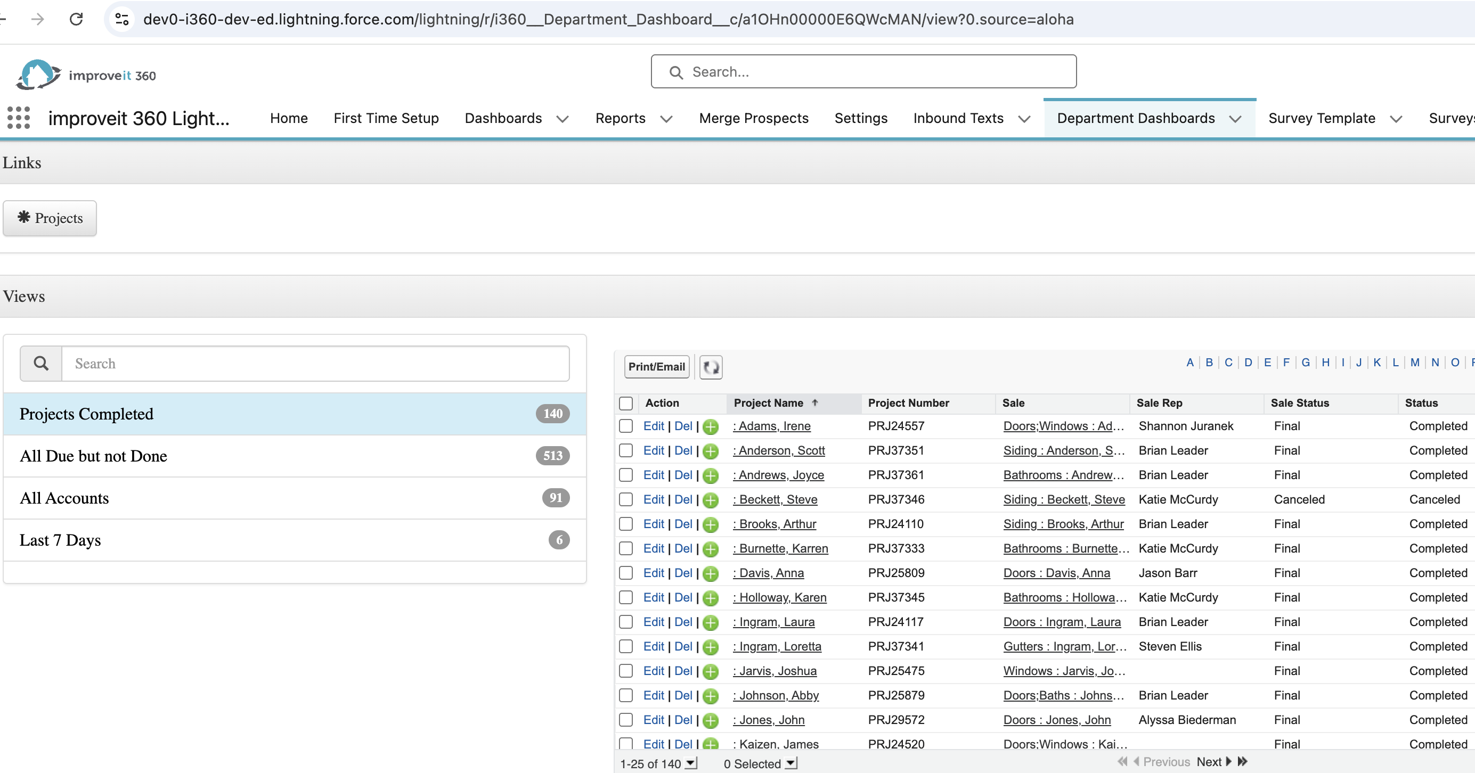This screenshot has width=1475, height=773.
Task: Expand the Dashboards menu chevron
Action: point(563,118)
